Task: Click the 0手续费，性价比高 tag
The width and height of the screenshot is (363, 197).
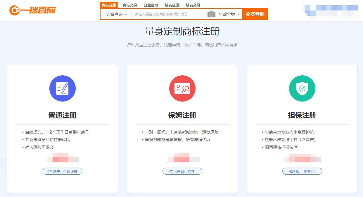Action: (x=63, y=171)
